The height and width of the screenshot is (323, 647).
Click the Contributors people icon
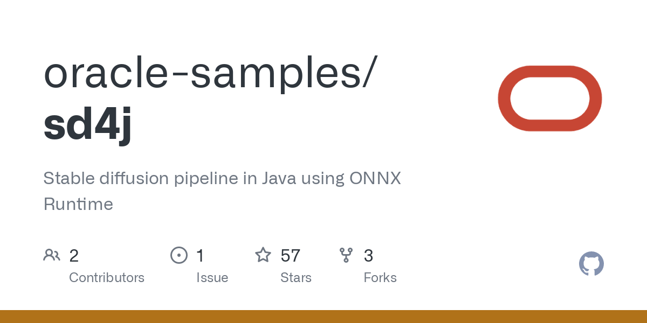(x=52, y=255)
